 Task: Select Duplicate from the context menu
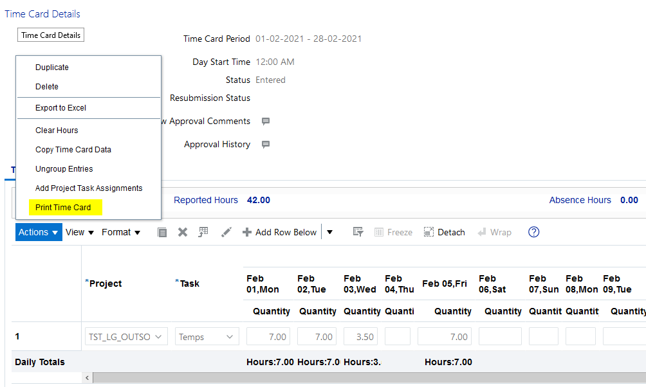coord(51,67)
